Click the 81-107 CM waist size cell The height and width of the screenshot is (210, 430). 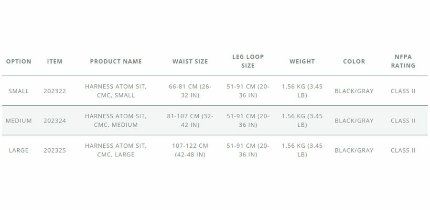[x=190, y=121]
